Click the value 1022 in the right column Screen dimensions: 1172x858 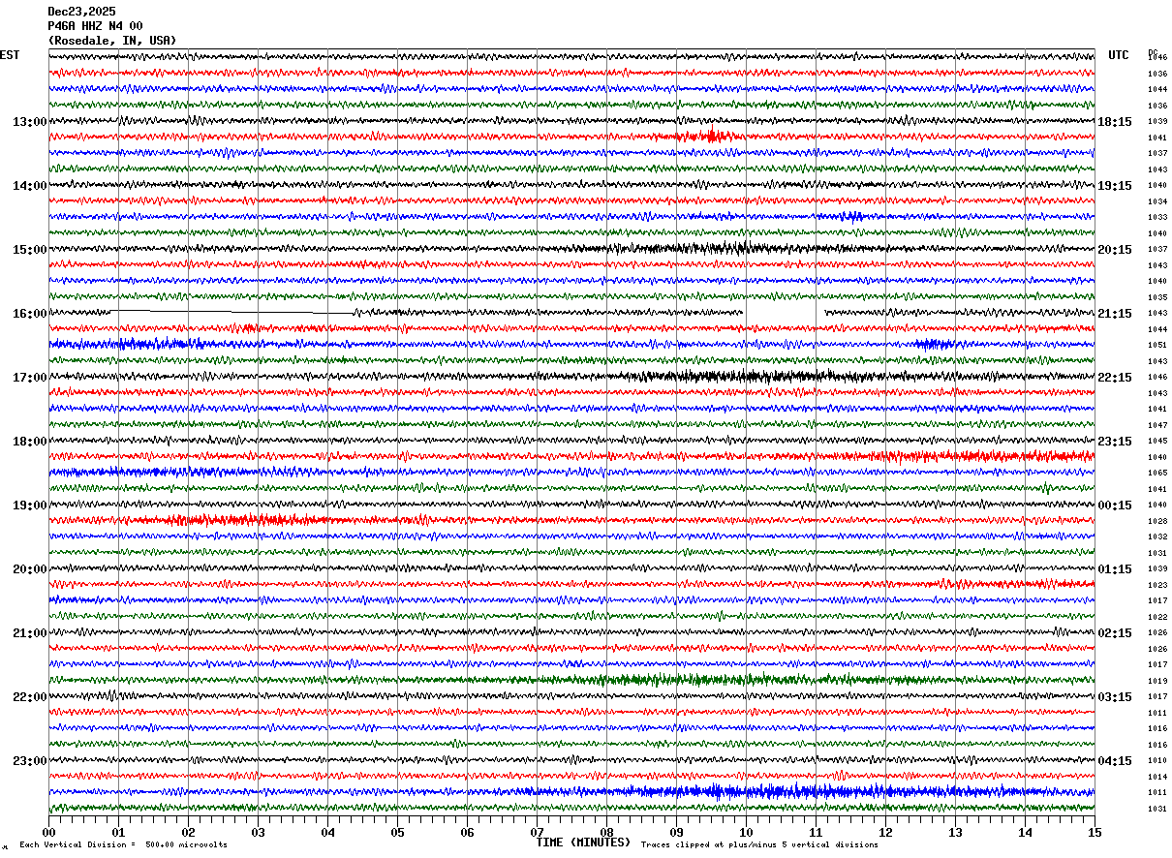1157,617
